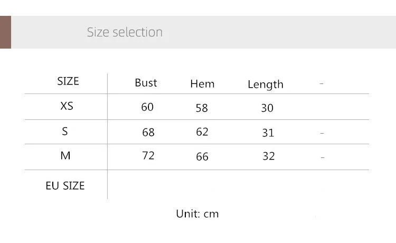Select the S size row label
This screenshot has width=396, height=243.
(x=65, y=131)
